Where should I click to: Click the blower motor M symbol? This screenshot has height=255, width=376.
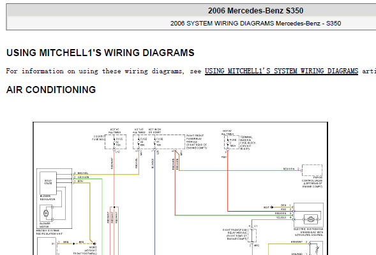(x=46, y=213)
